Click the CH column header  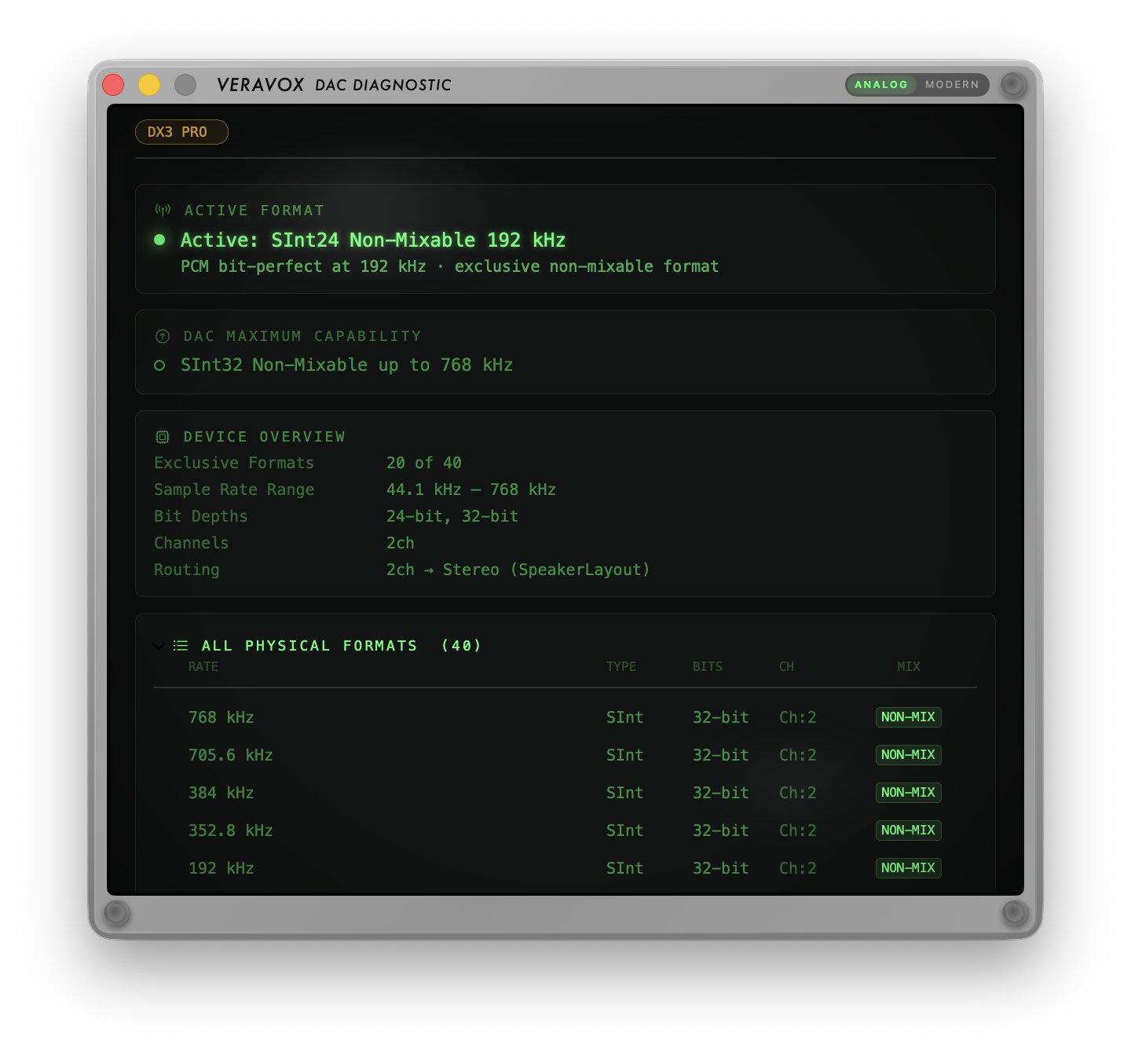[787, 666]
